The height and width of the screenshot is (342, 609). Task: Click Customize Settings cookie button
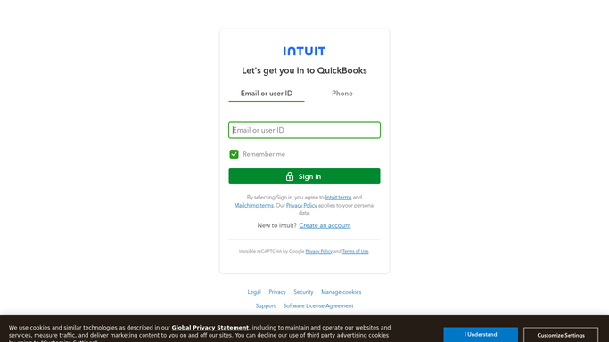[x=561, y=335]
